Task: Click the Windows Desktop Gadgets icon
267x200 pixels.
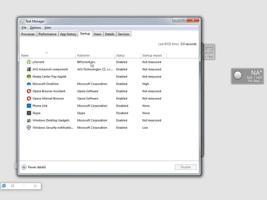Action: click(29, 120)
